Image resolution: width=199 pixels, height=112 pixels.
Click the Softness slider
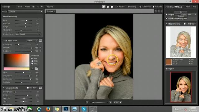point(23,95)
